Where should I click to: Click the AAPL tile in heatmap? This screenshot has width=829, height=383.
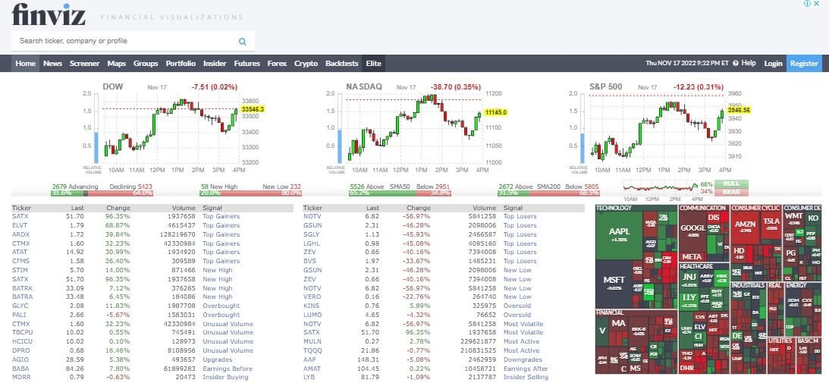tap(618, 234)
